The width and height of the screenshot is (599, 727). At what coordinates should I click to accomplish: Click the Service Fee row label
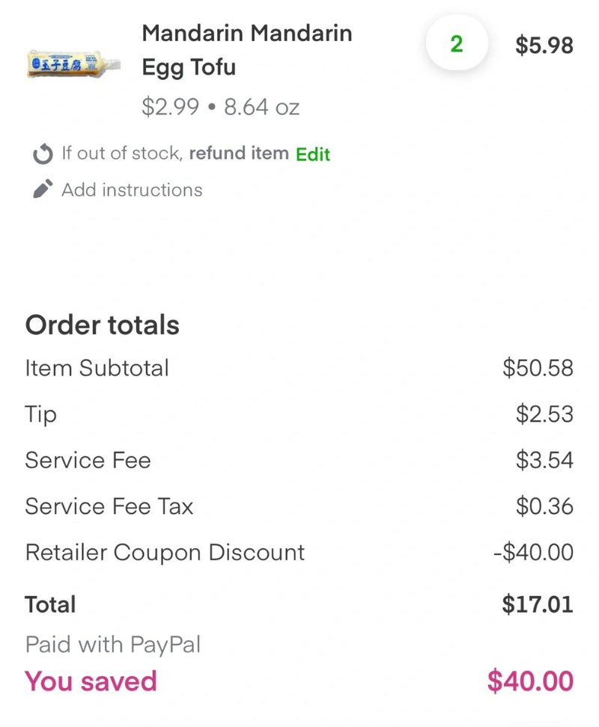[x=88, y=461]
